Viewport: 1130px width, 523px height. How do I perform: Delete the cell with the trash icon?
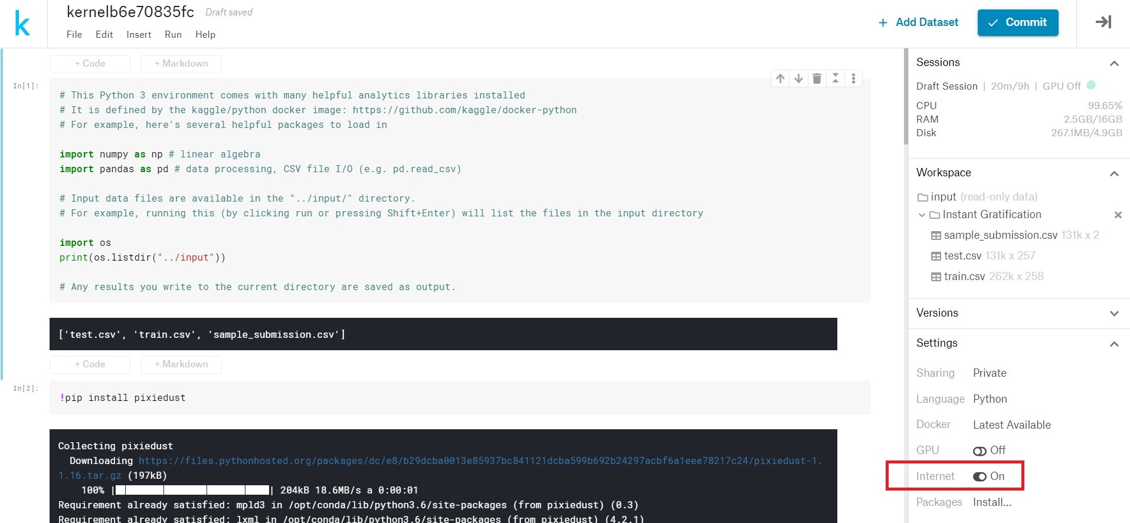[x=817, y=78]
